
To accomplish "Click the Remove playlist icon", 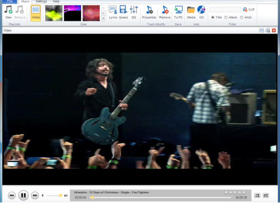I will point(20,12).
